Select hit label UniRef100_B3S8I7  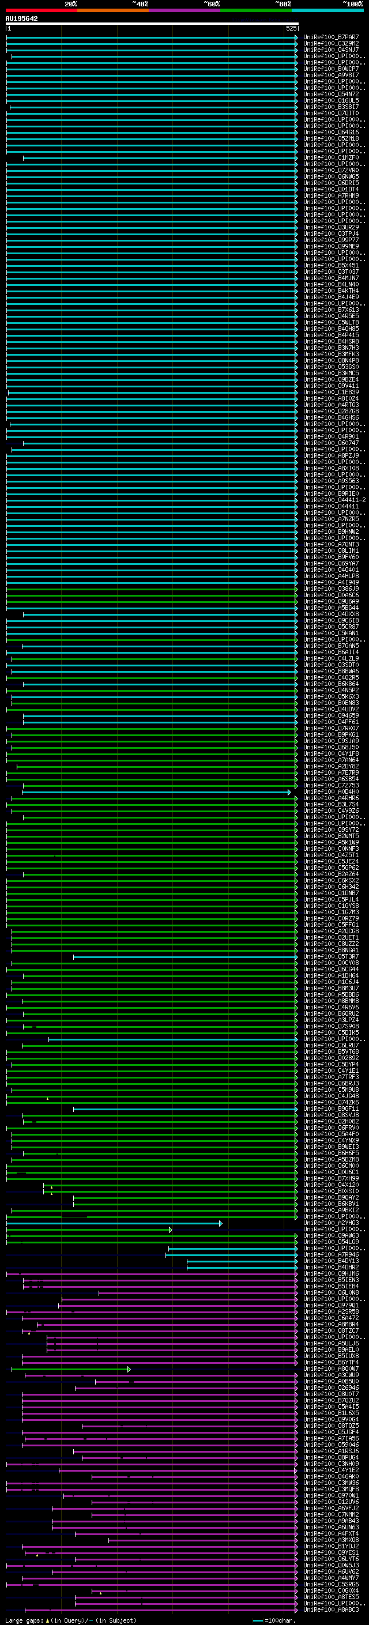coord(331,107)
